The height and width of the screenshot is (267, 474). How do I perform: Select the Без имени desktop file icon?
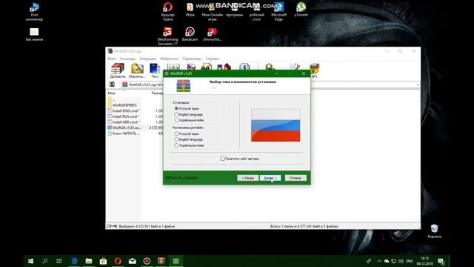click(x=34, y=34)
